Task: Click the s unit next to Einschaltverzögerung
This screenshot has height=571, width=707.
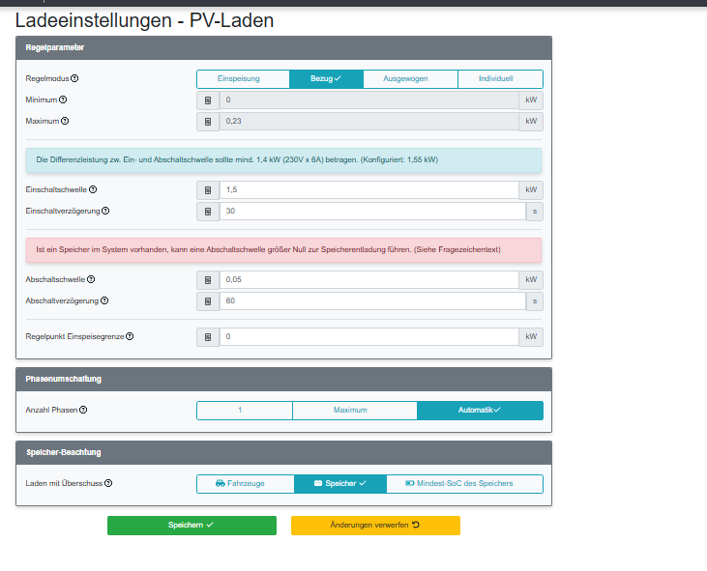Action: [534, 212]
